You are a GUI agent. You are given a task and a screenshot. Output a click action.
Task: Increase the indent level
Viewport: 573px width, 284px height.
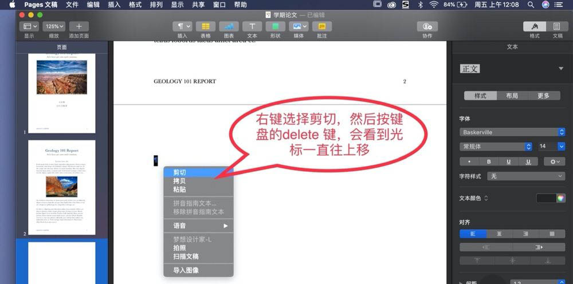click(x=539, y=247)
